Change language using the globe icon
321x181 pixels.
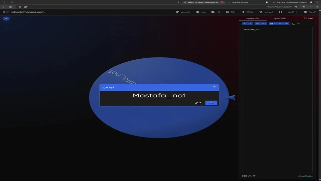[x=310, y=12]
